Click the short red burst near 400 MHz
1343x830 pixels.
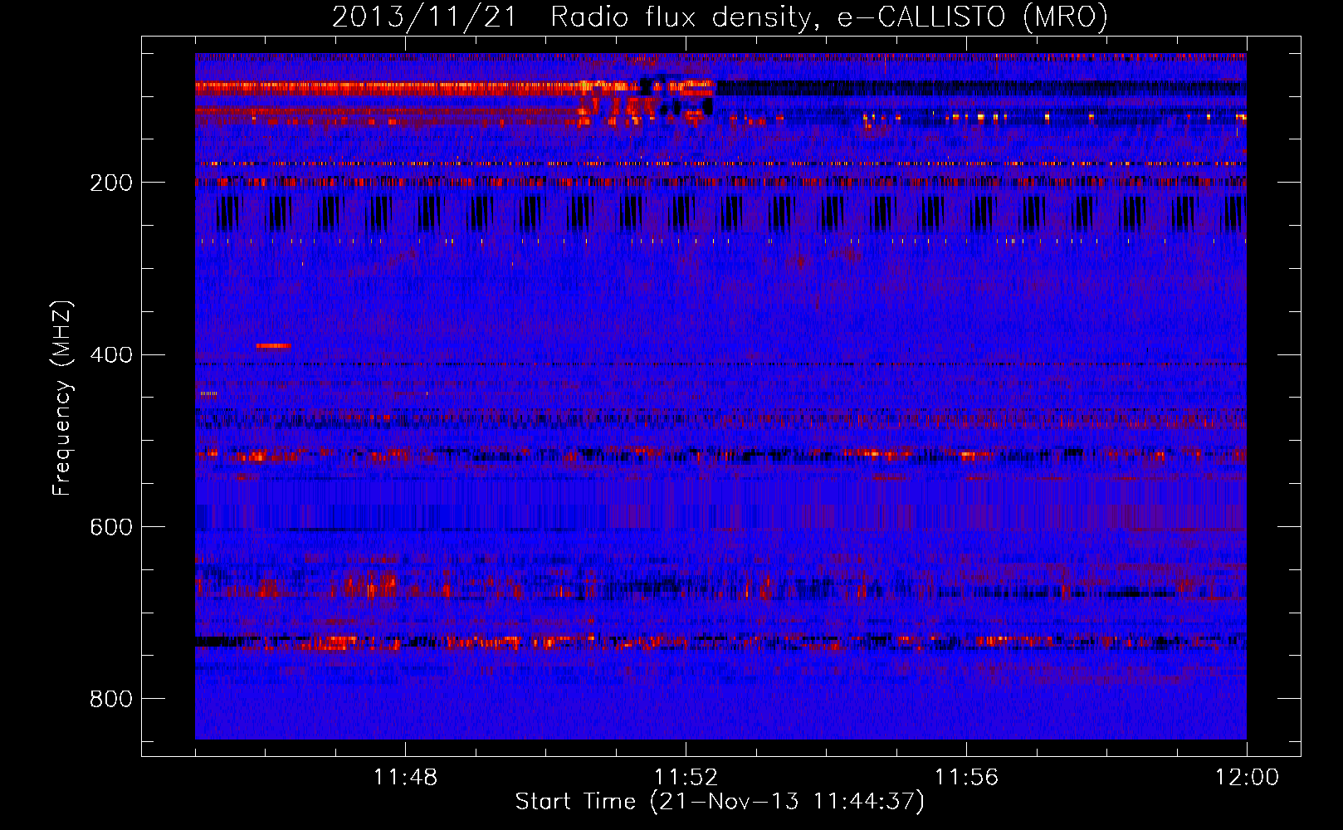[274, 345]
